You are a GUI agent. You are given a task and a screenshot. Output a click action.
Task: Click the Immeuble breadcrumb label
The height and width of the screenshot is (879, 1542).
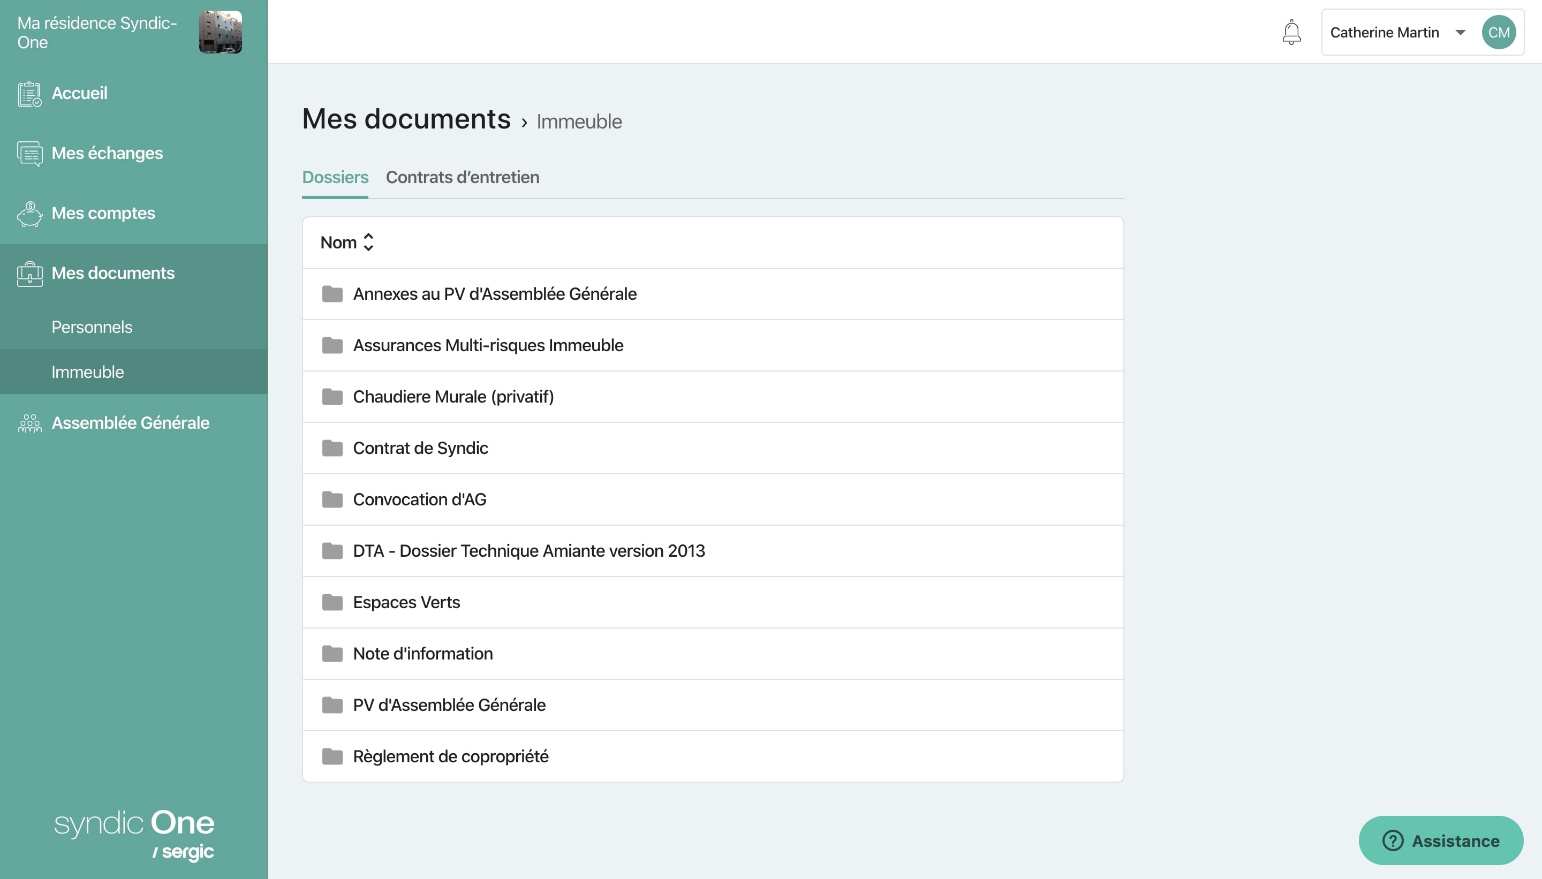coord(579,122)
